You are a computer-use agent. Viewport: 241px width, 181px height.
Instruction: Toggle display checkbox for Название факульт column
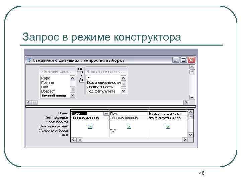168,127
